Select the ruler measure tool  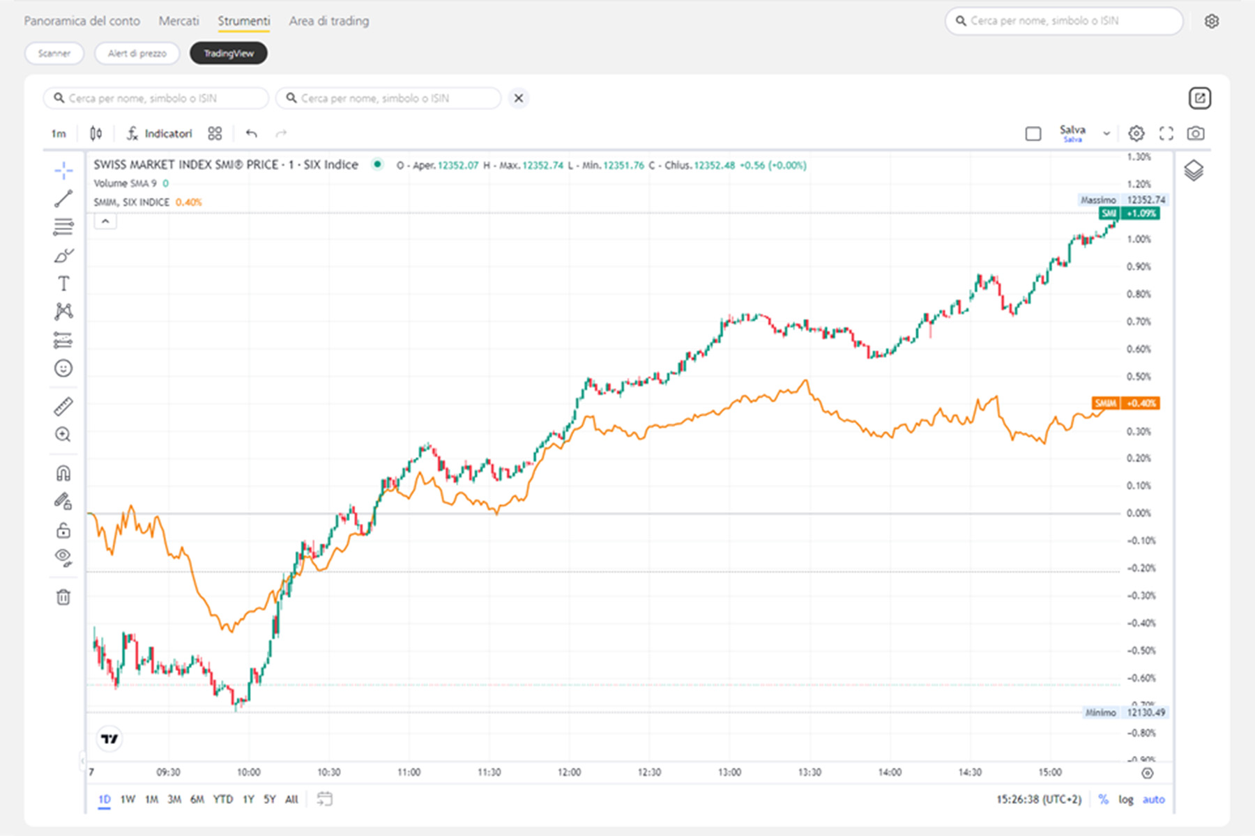point(63,406)
